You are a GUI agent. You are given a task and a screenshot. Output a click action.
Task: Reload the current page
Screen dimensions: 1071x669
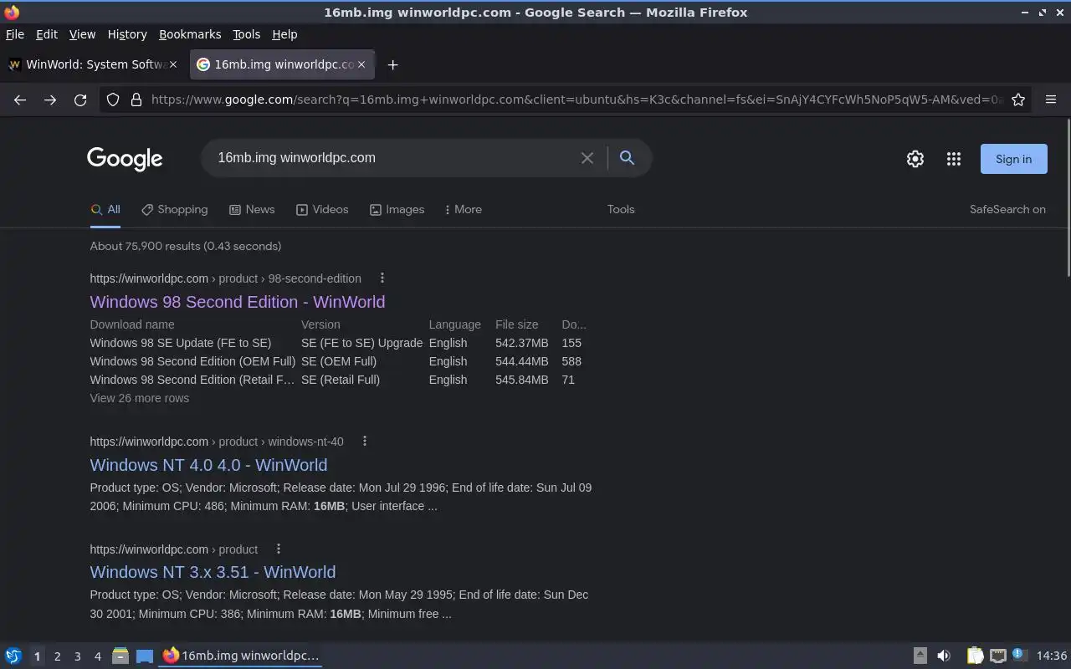80,100
